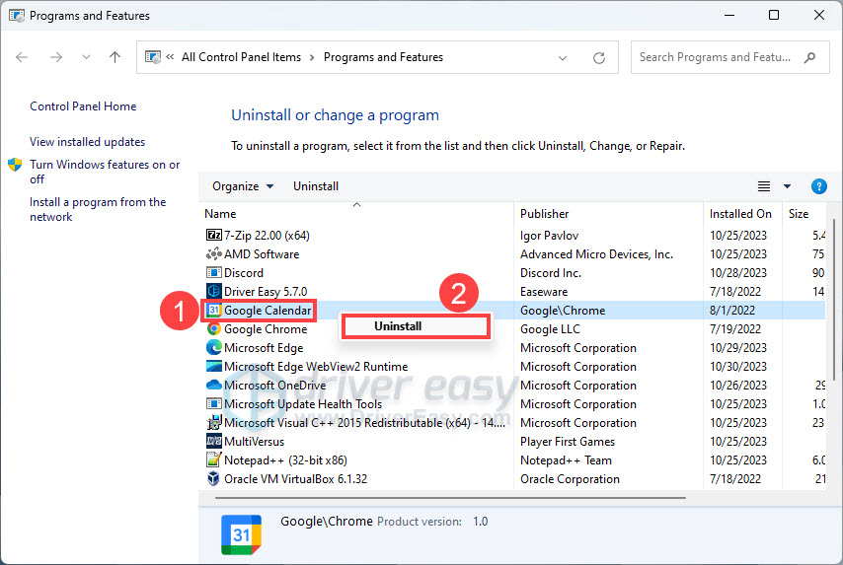Click the Notepad++ program icon
The height and width of the screenshot is (565, 843).
(213, 460)
